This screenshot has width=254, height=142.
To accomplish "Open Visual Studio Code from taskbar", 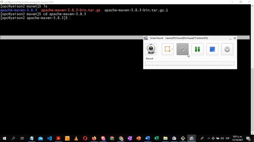I will coord(49,138).
